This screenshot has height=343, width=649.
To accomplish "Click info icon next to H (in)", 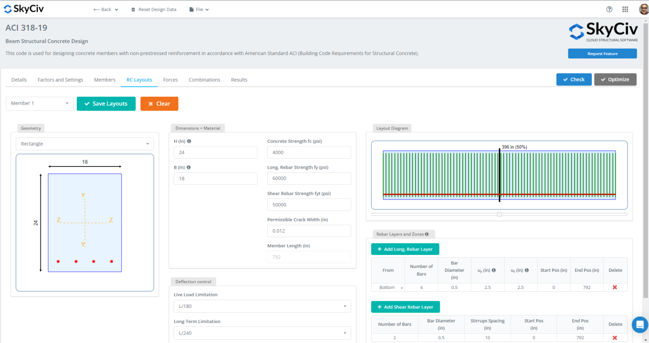I will (189, 142).
